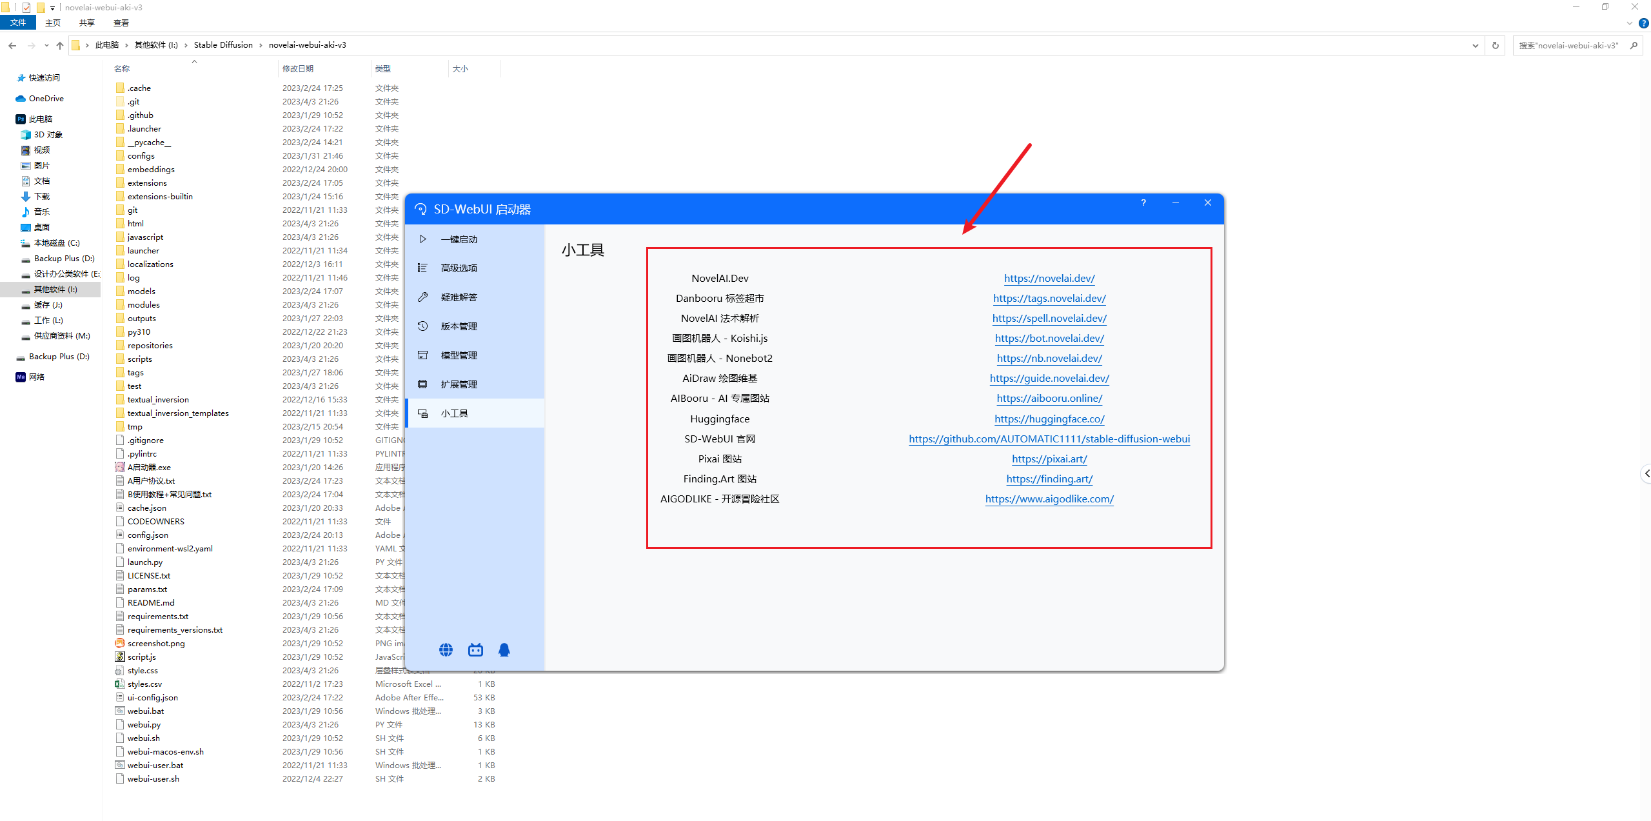Open https://www.aigodlike.com/ link

click(1049, 499)
